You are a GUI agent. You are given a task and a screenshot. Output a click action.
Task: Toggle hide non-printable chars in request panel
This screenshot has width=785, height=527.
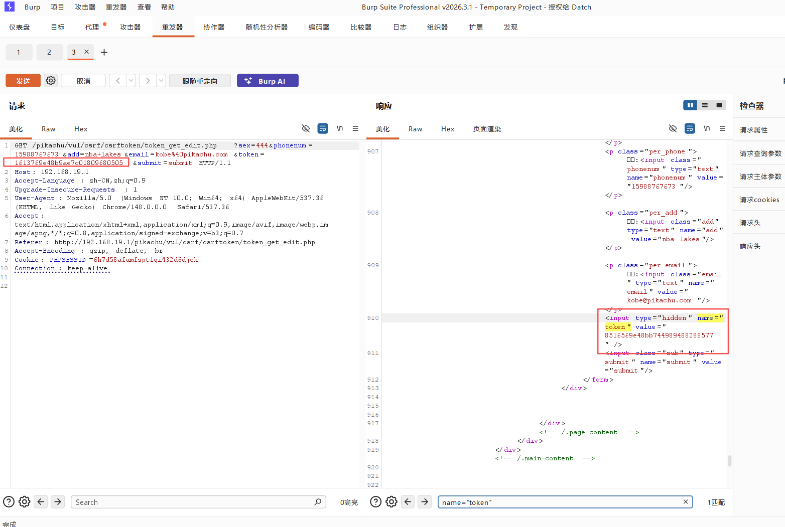tap(306, 128)
